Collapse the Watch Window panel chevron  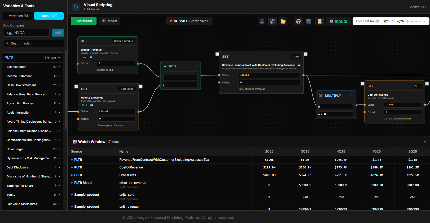pyautogui.click(x=425, y=142)
